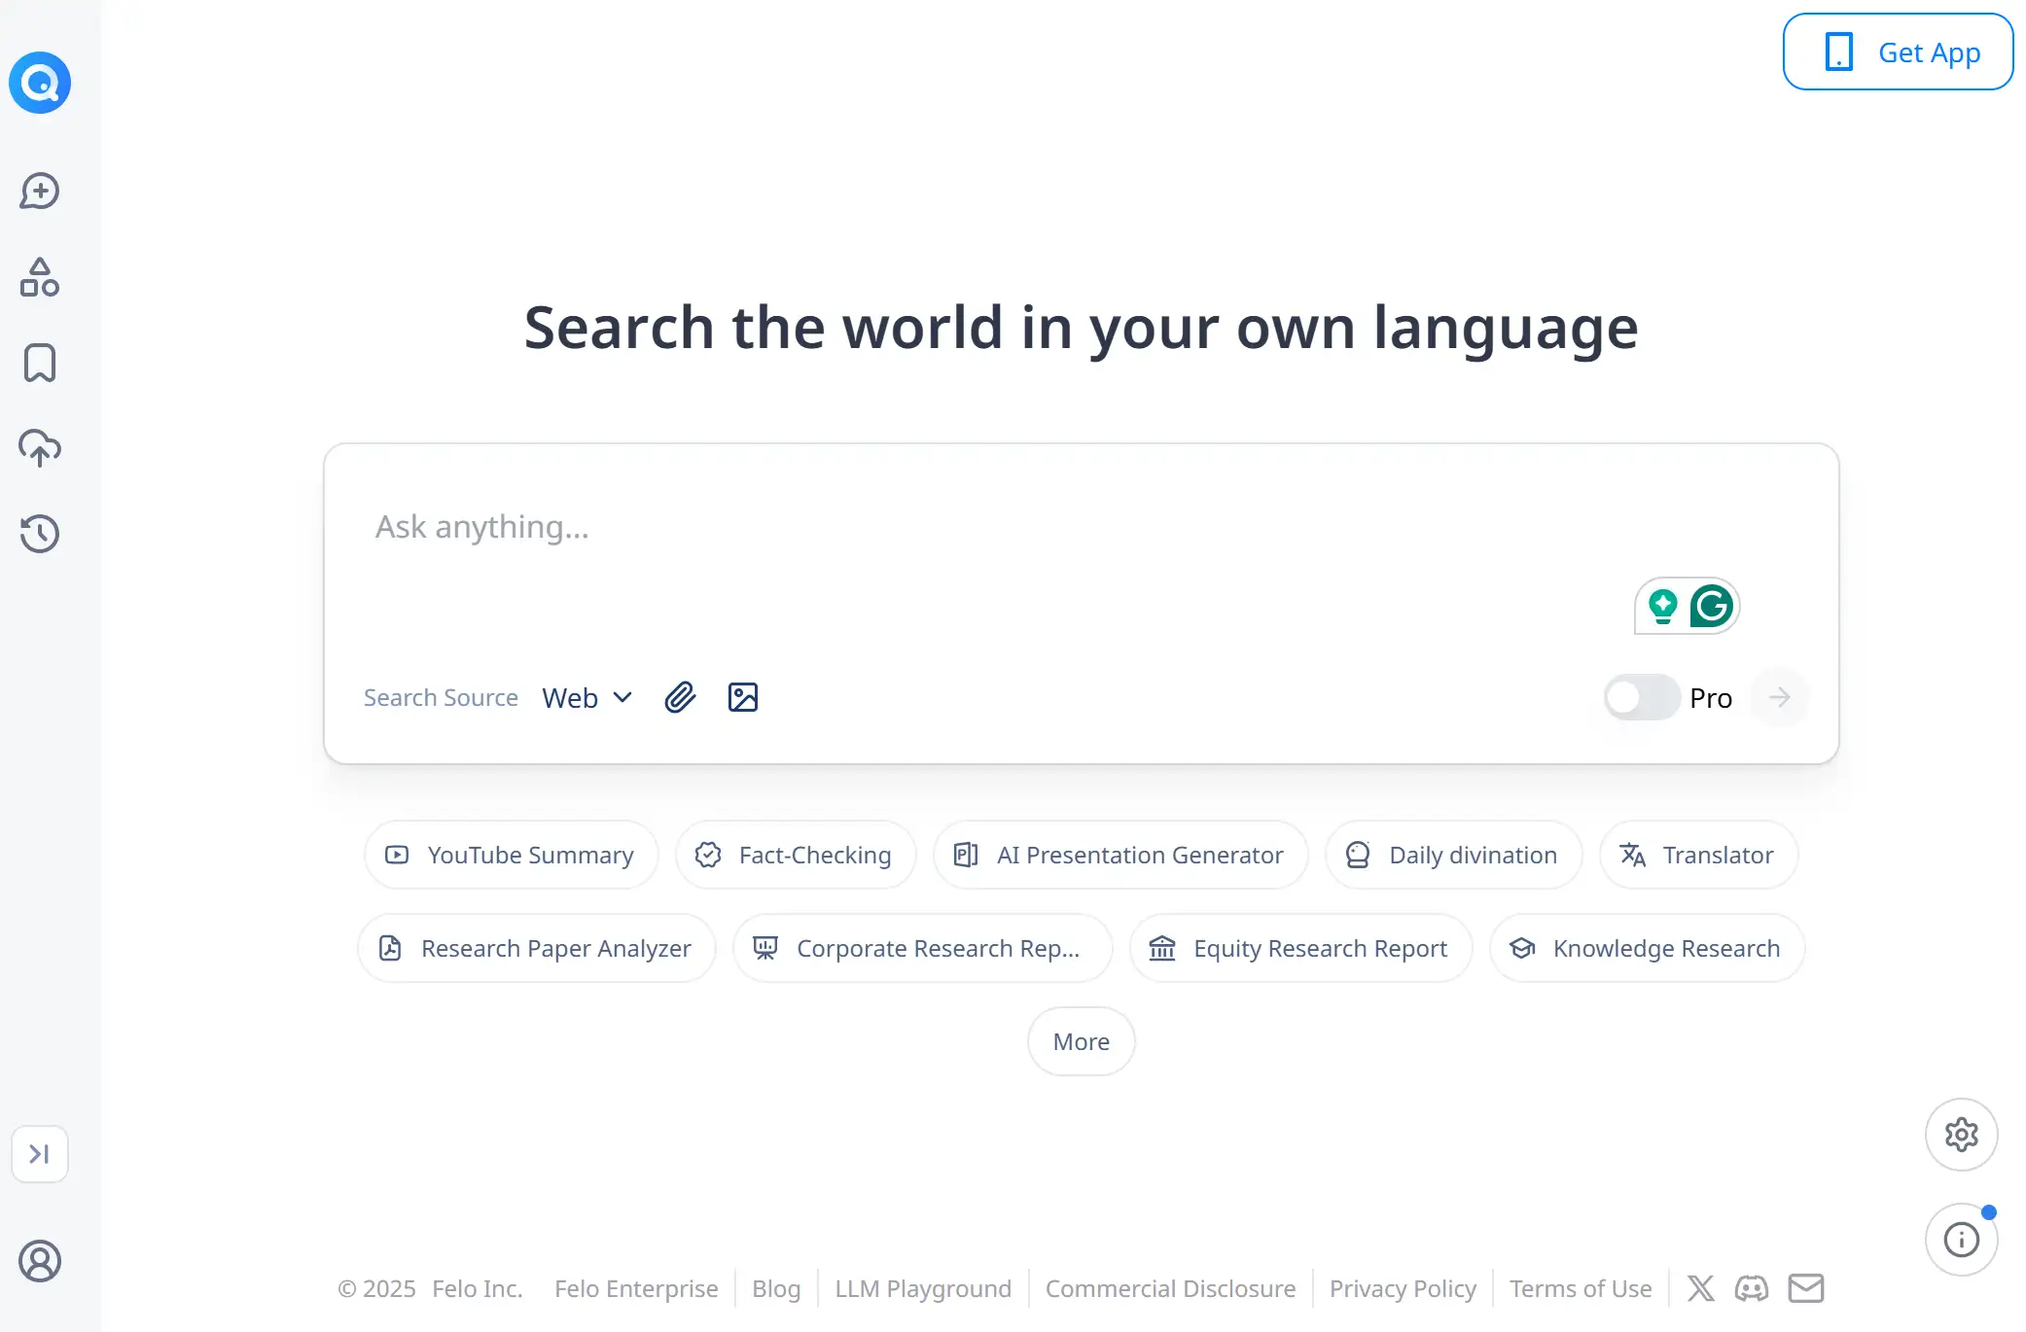Open the settings gear button

(x=1962, y=1135)
